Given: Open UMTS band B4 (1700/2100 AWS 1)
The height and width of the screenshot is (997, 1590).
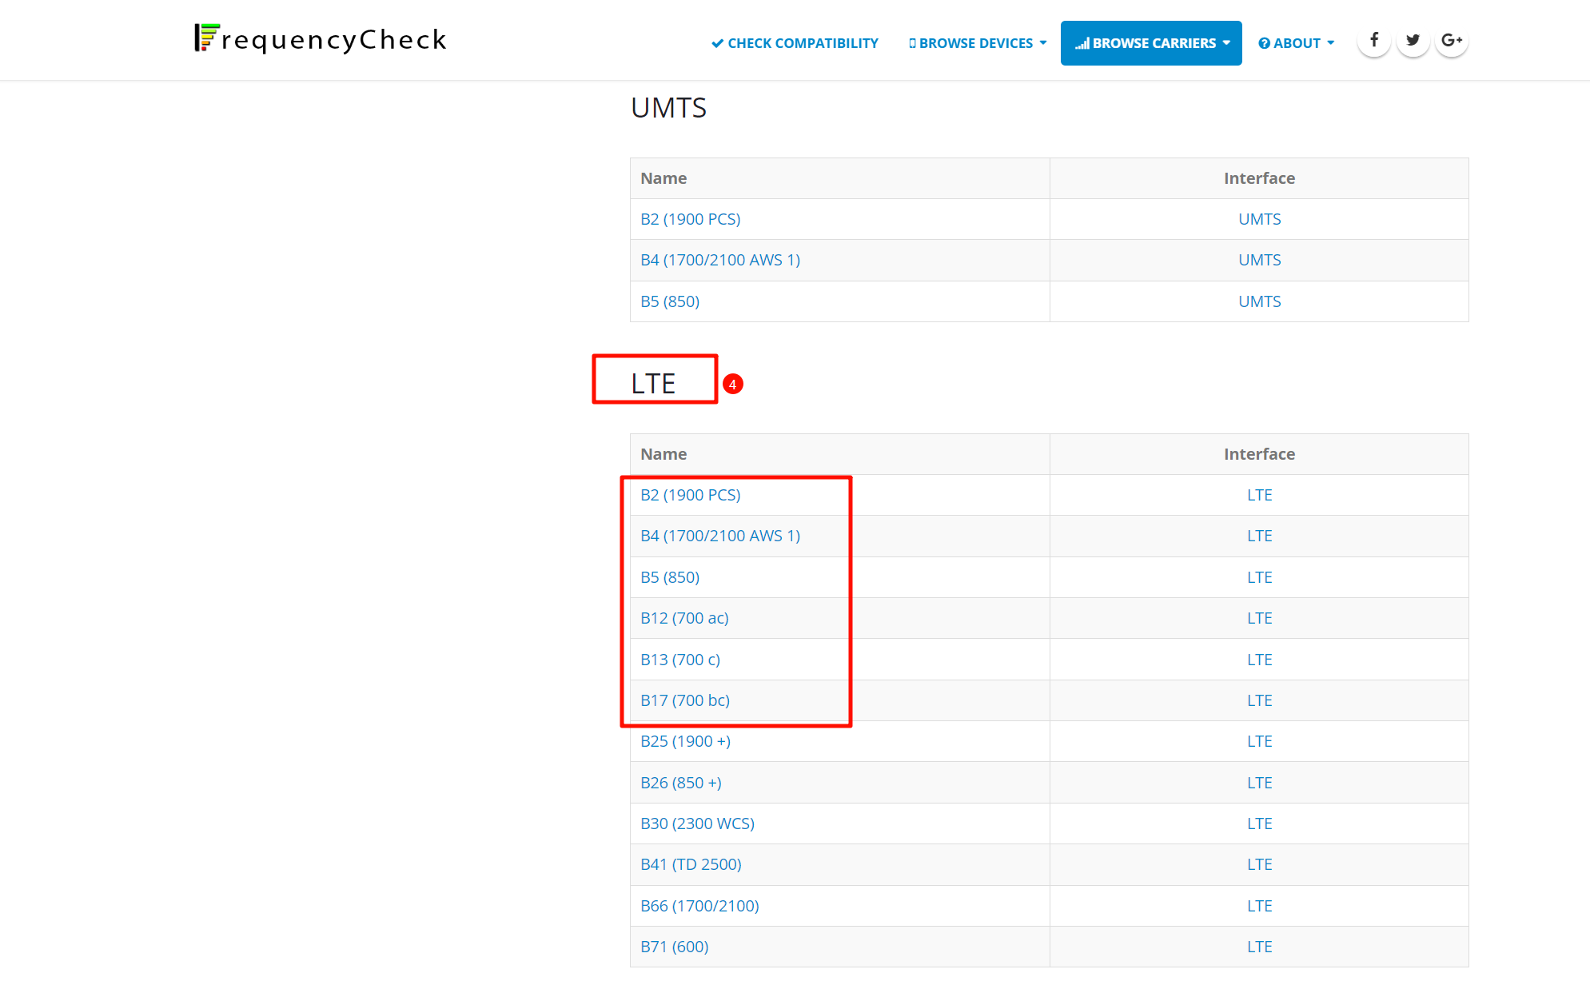Looking at the screenshot, I should (x=719, y=260).
